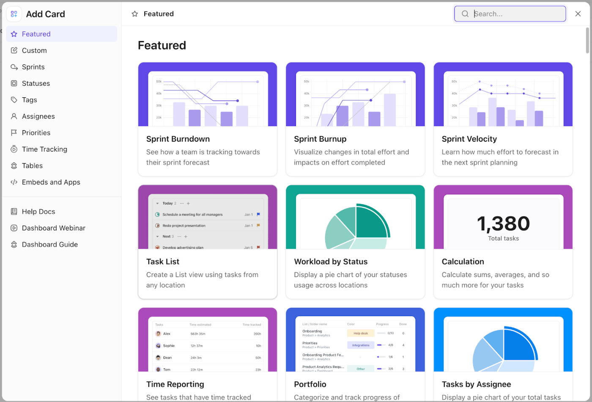This screenshot has height=402, width=592.
Task: Select the Calculation total tasks card
Action: (x=503, y=242)
